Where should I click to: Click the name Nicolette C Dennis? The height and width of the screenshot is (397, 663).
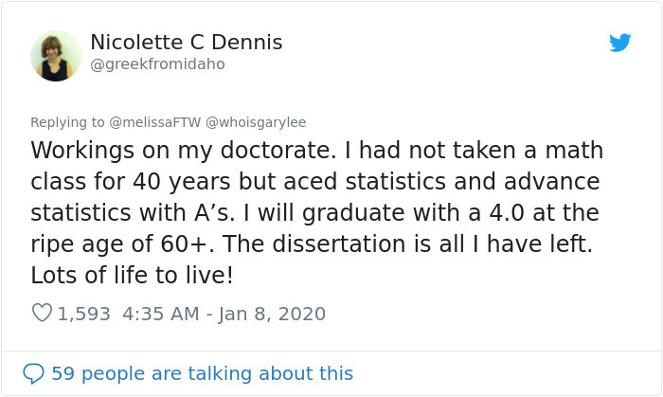(x=186, y=43)
